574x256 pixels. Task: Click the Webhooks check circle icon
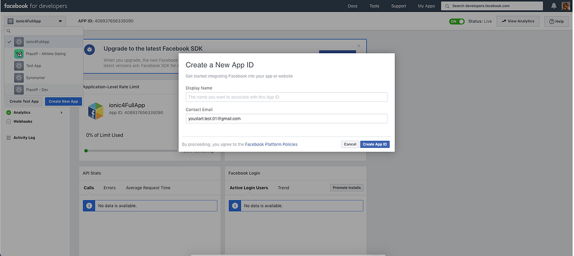[9, 121]
